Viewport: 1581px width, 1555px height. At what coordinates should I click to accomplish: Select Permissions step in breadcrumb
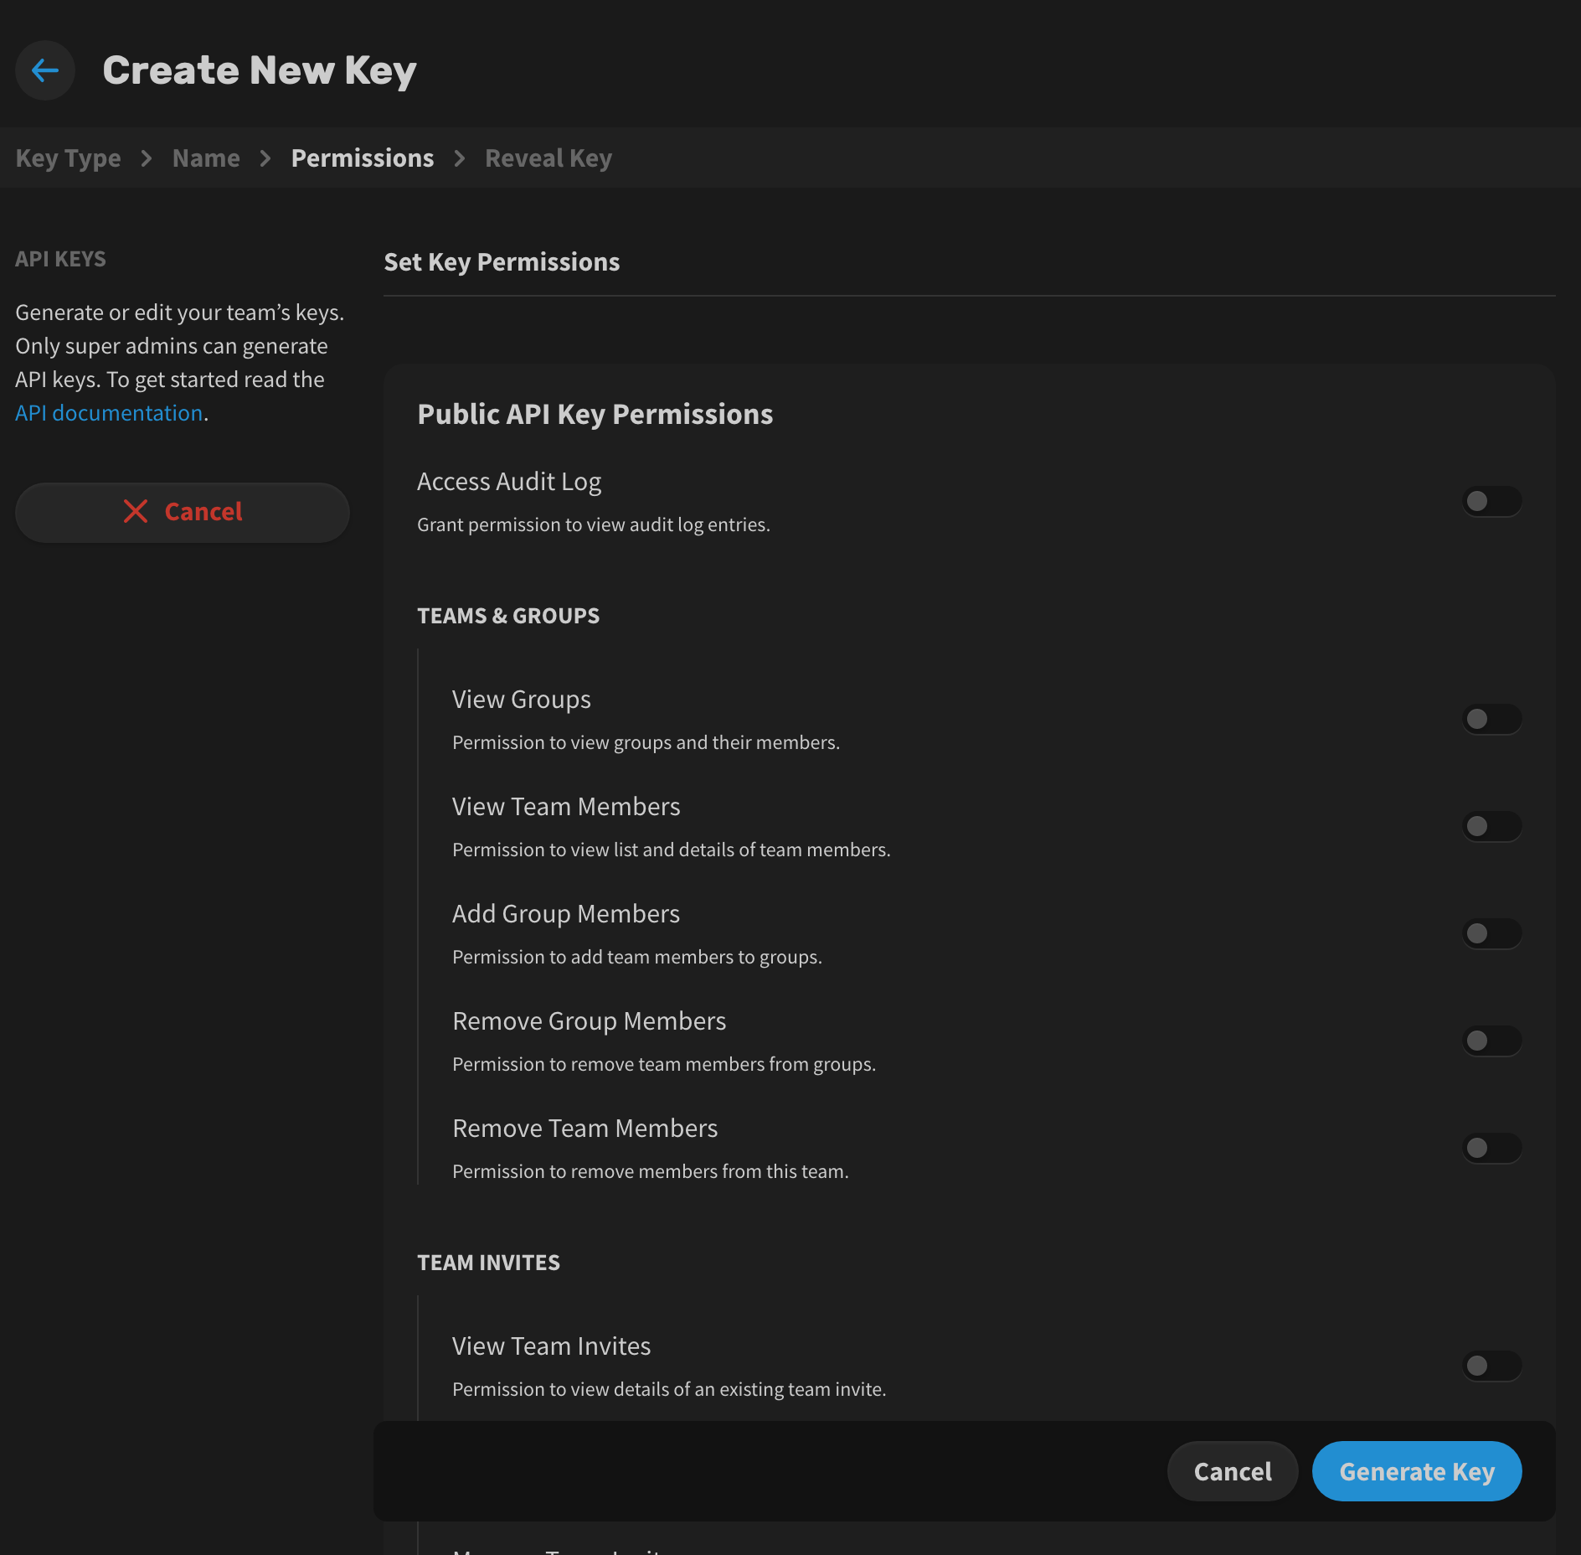point(363,158)
